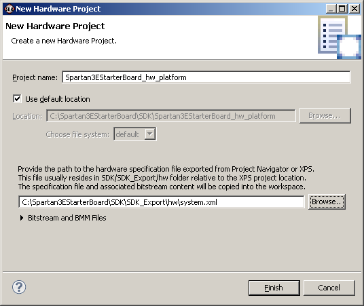Minimize the New Hardware Project dialog
Image resolution: width=364 pixels, height=306 pixels.
pos(331,9)
